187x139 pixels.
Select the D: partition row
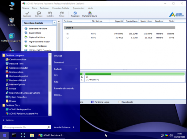tap(119, 34)
